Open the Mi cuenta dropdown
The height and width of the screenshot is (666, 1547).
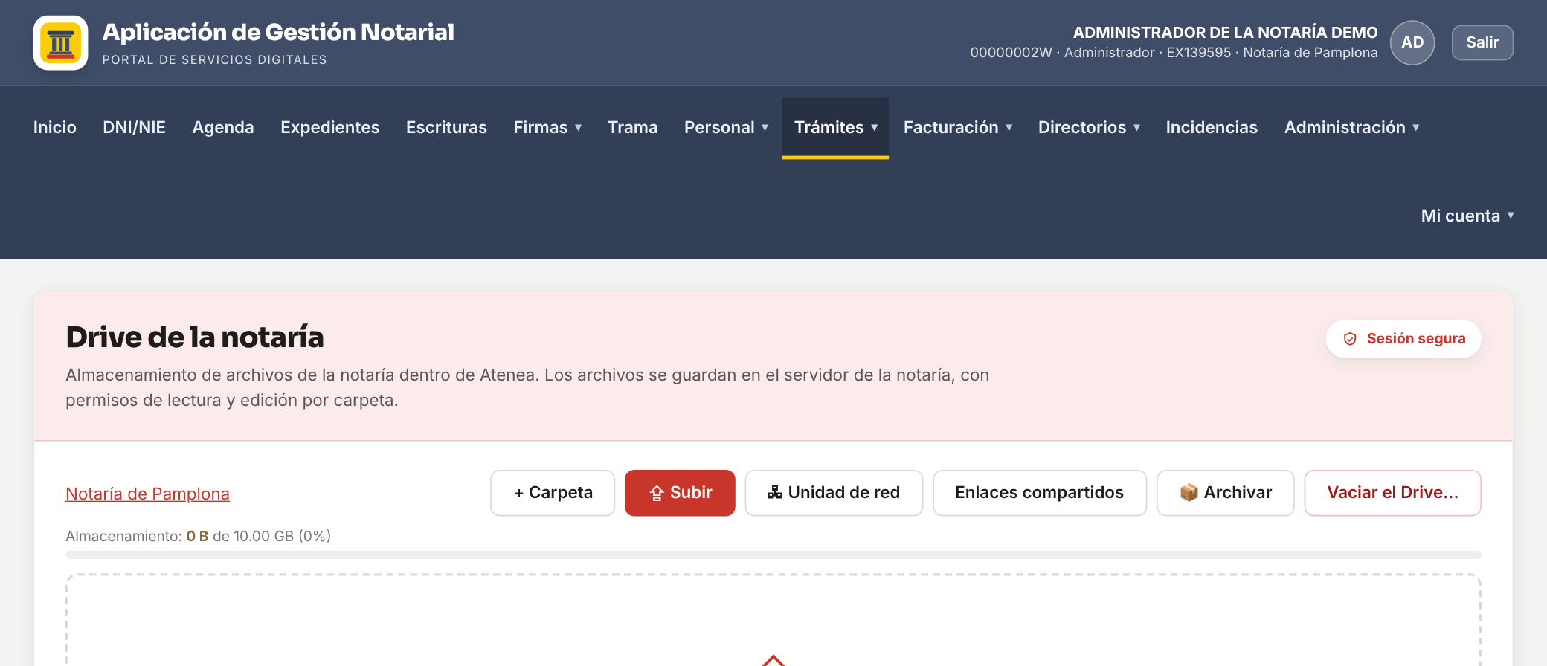pyautogui.click(x=1467, y=216)
